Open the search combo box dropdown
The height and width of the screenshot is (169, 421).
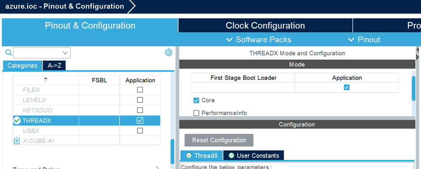(65, 53)
